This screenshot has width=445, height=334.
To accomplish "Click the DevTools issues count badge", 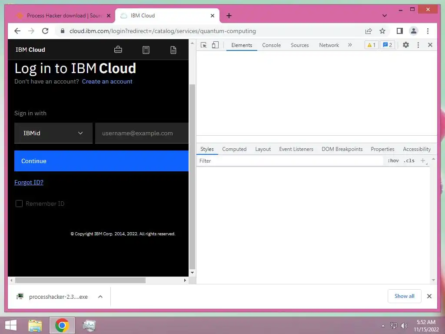I will [x=387, y=45].
